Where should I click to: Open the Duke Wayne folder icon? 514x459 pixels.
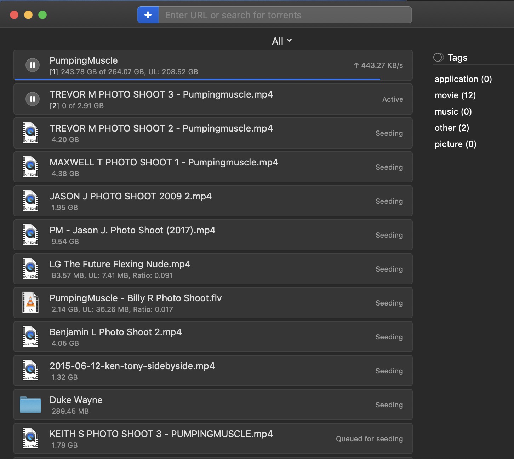(30, 405)
